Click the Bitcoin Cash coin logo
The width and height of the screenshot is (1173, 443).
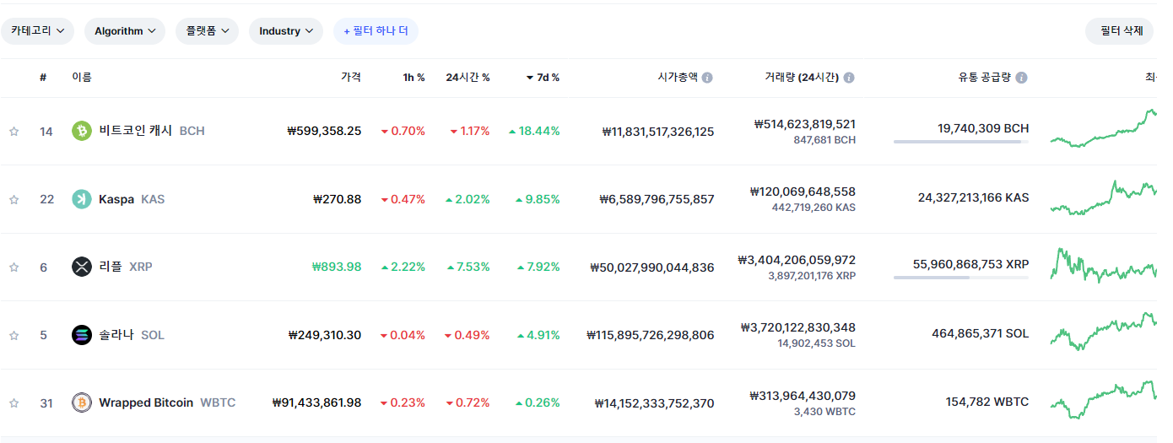(82, 131)
